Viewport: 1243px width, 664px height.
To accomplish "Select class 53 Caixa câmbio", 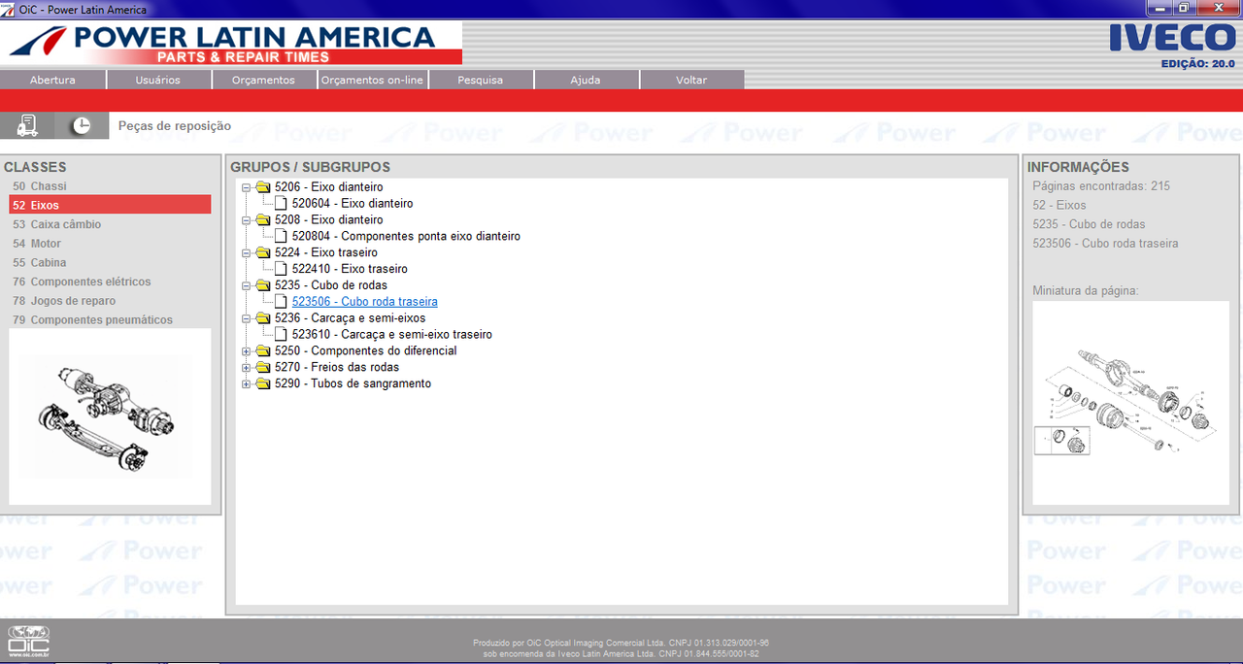I will click(x=110, y=224).
